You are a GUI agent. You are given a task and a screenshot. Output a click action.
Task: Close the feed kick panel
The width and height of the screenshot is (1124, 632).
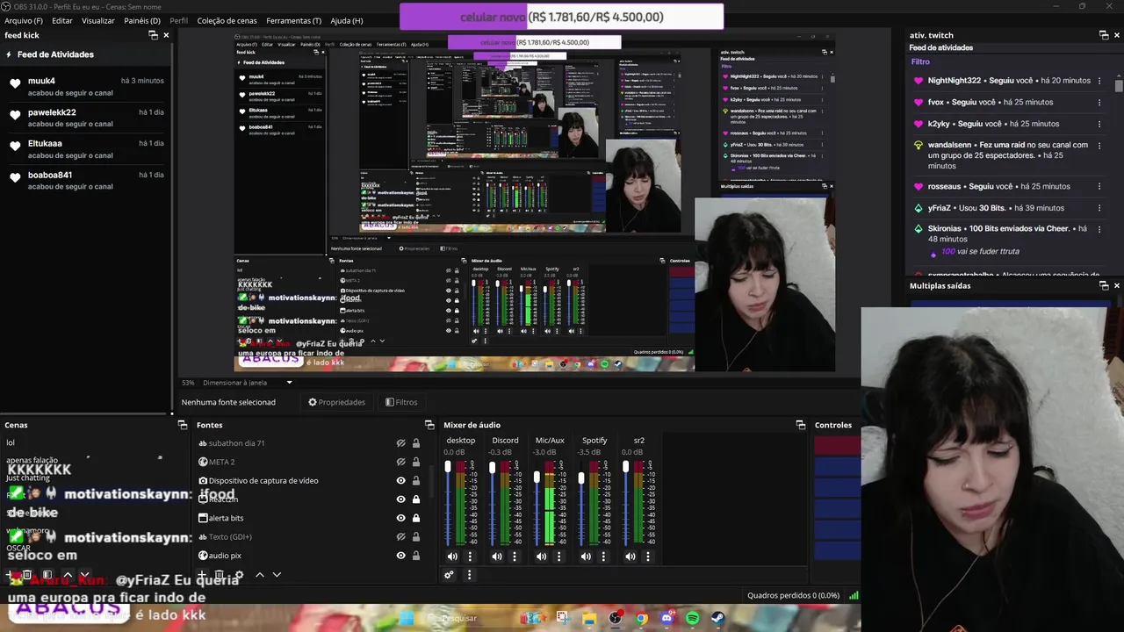(x=166, y=35)
